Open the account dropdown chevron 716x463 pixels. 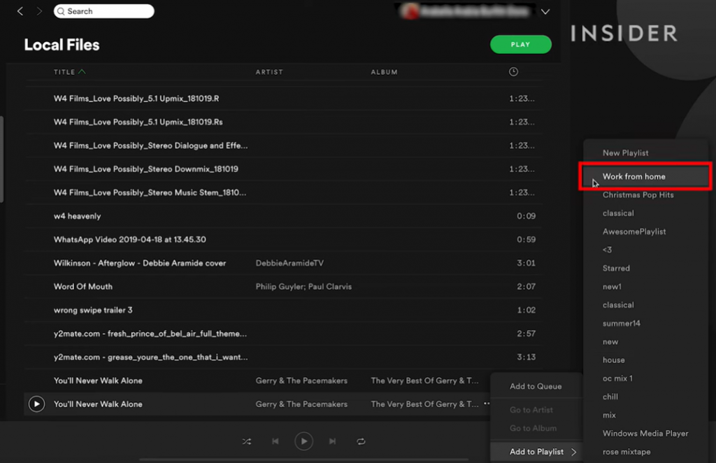click(545, 11)
